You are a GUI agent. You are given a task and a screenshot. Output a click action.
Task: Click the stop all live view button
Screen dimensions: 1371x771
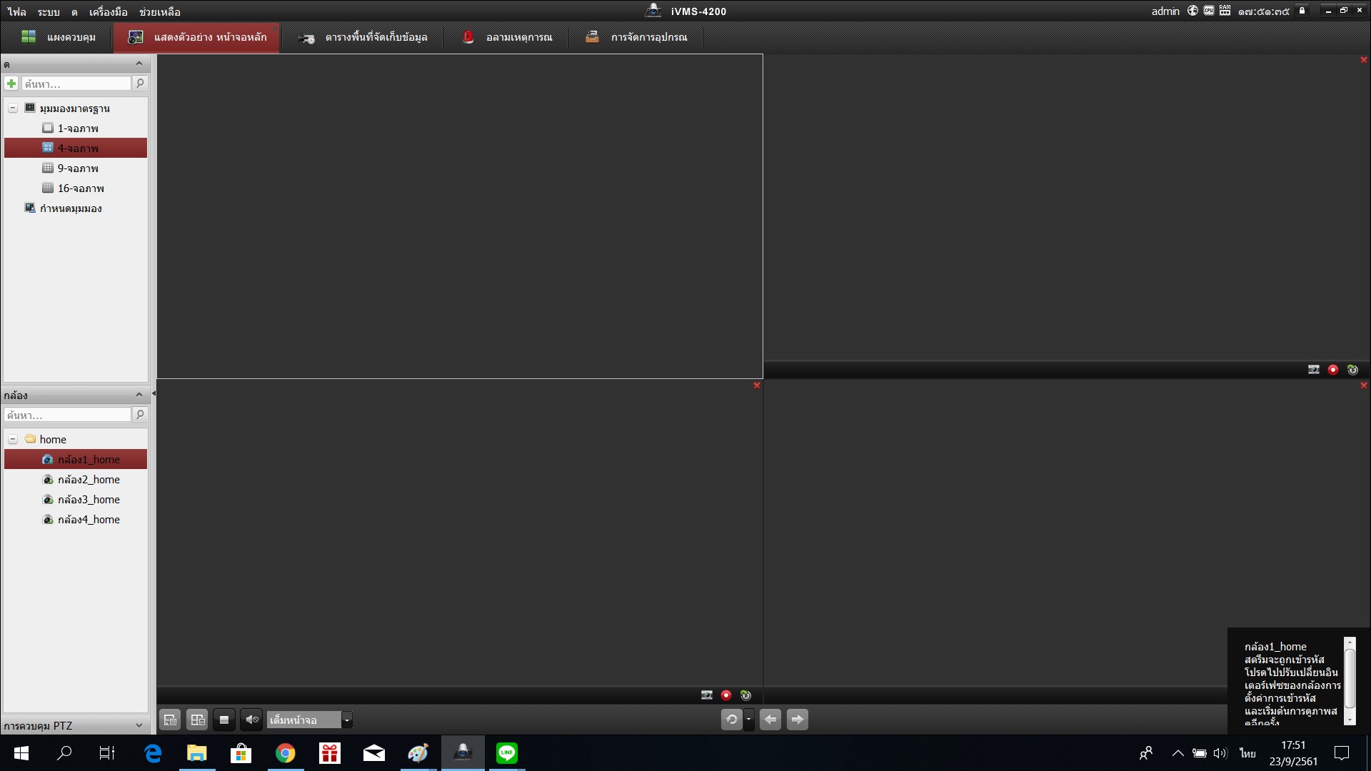tap(224, 720)
